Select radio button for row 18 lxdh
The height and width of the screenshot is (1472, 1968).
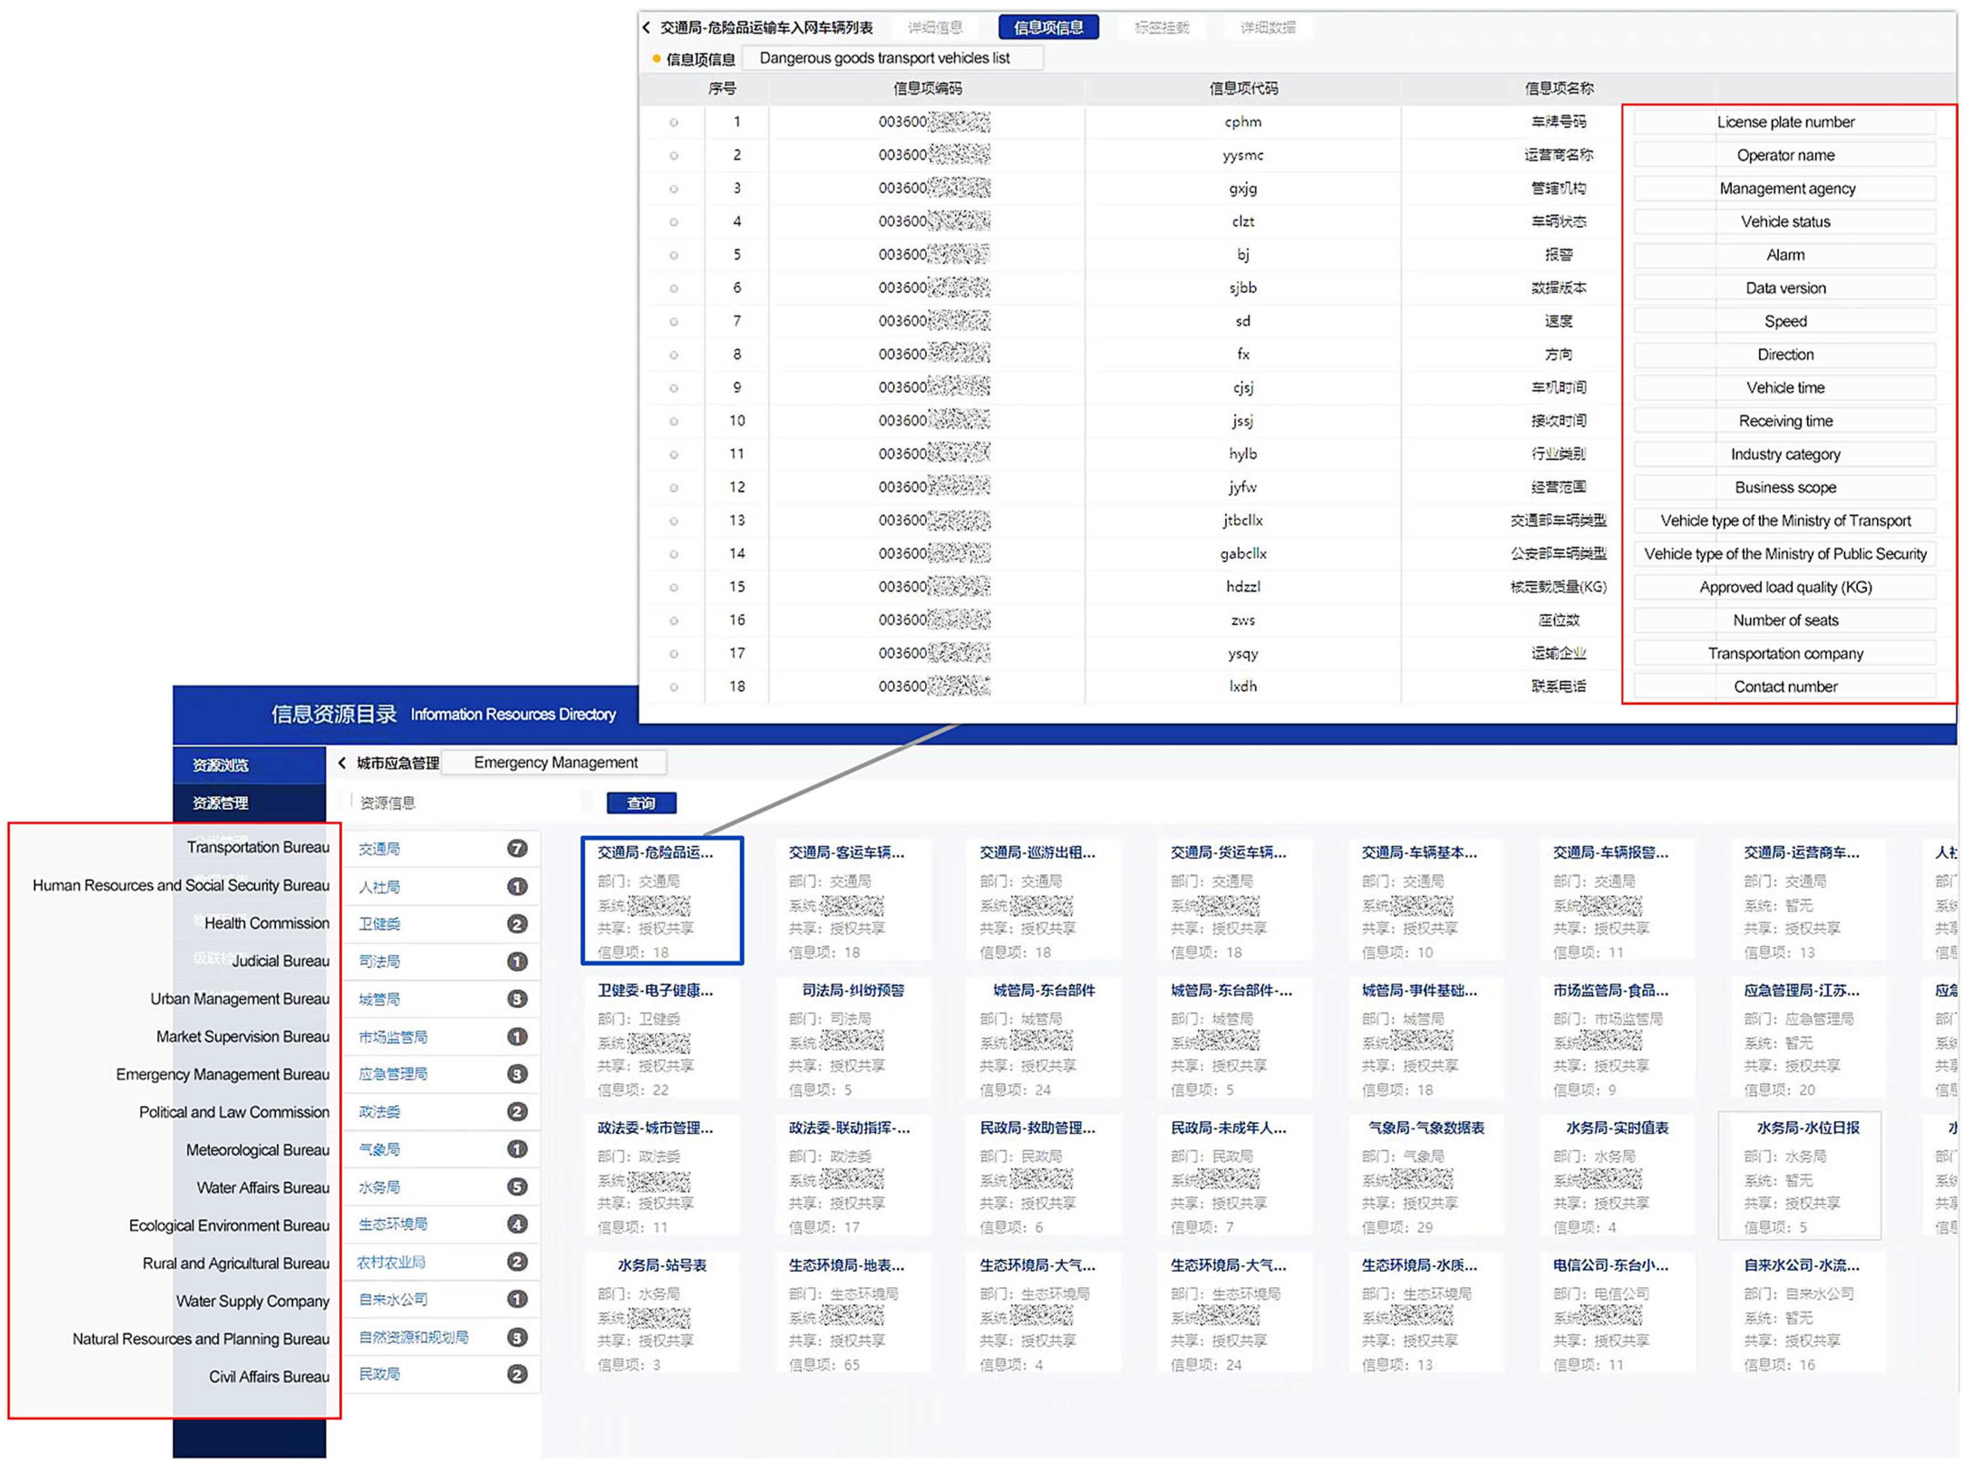[x=674, y=688]
